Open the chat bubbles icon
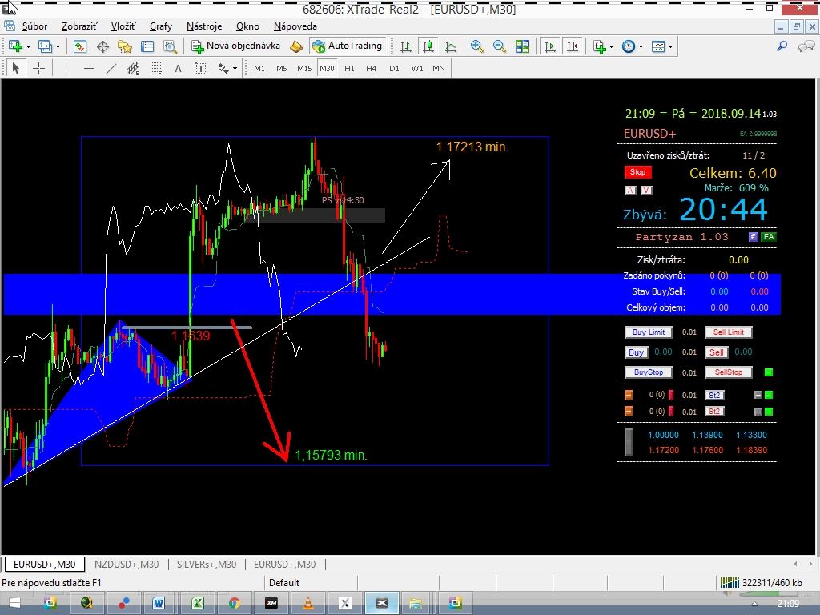 [806, 46]
